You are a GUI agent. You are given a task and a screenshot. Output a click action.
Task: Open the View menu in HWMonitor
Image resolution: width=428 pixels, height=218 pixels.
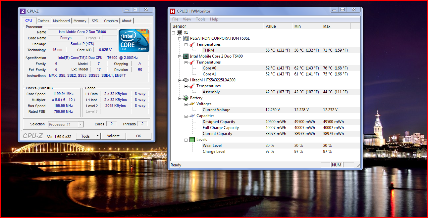click(x=187, y=19)
